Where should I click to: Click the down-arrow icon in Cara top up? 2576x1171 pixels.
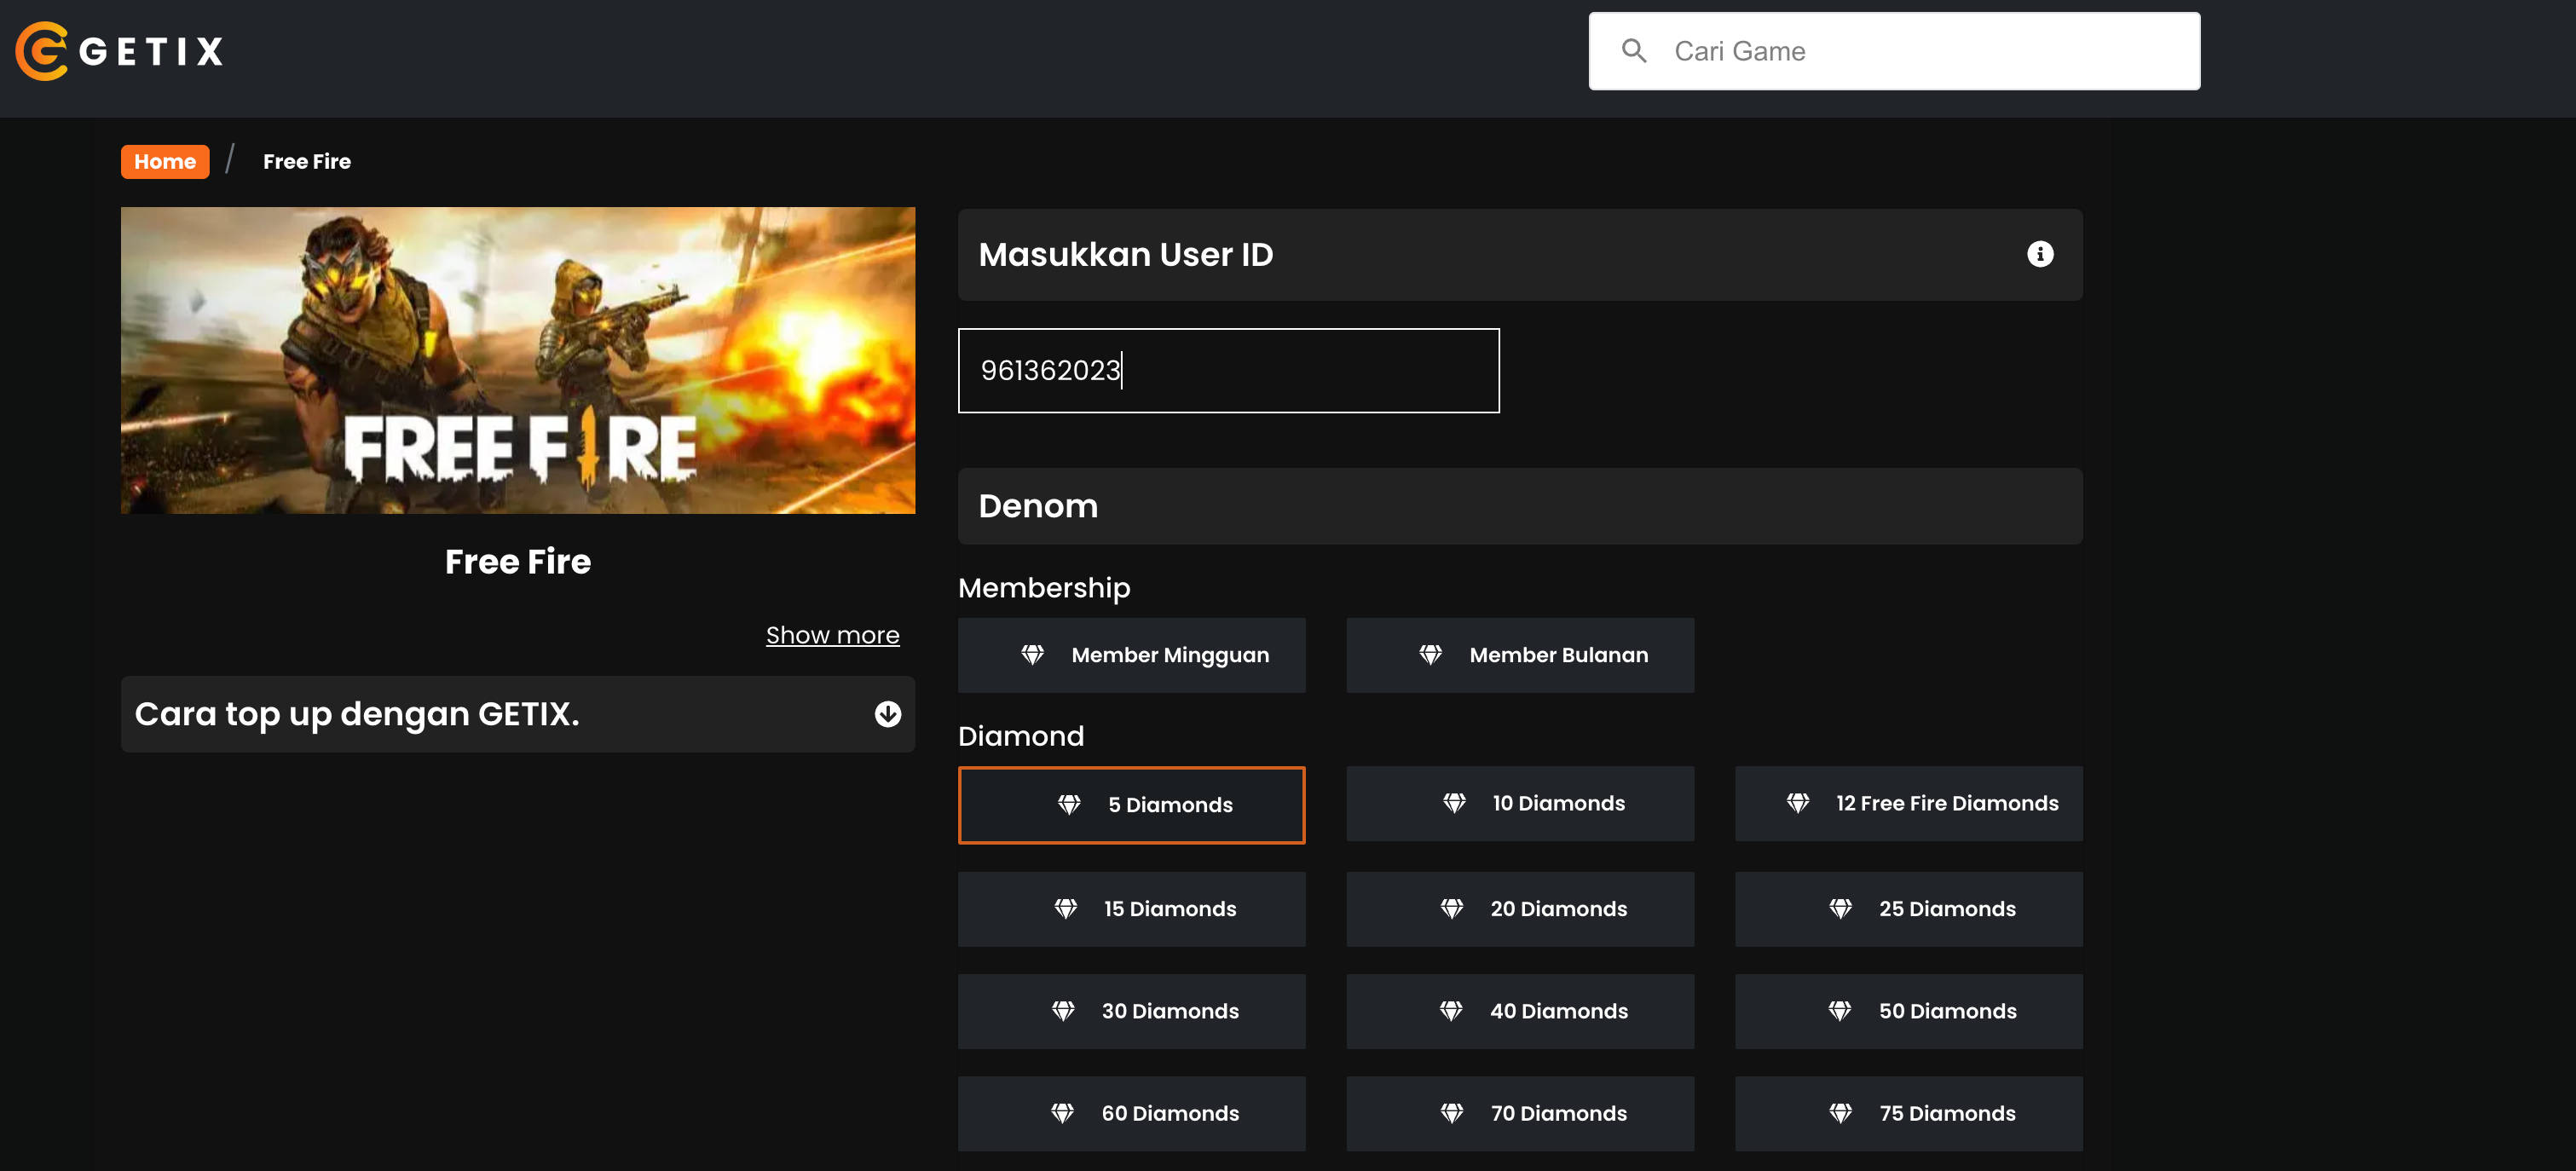pos(887,714)
